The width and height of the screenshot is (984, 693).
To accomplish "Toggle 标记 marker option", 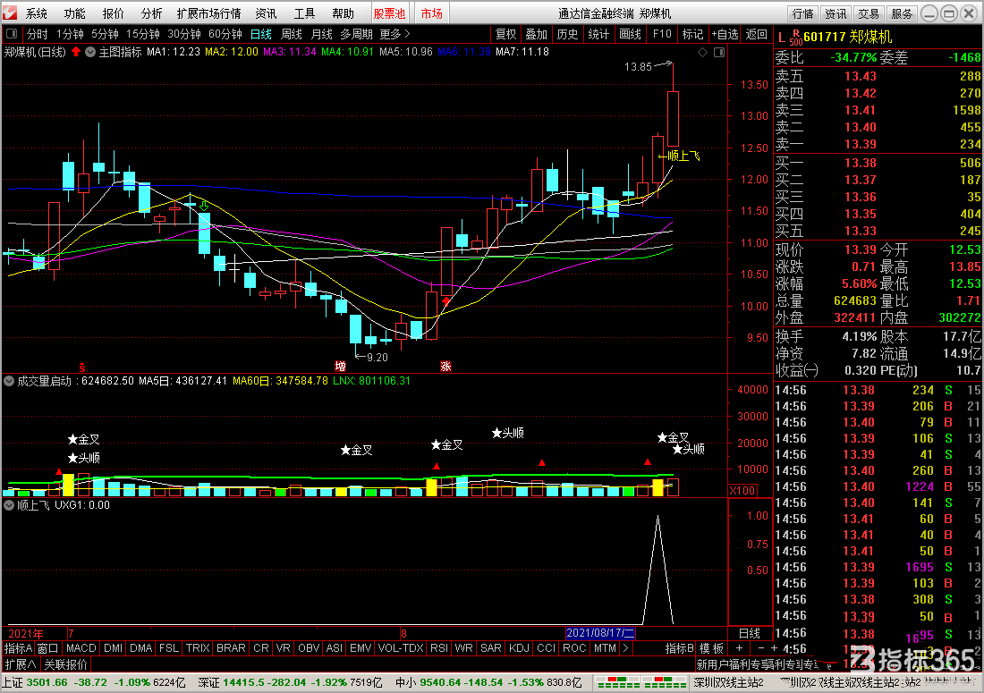I will pyautogui.click(x=692, y=34).
